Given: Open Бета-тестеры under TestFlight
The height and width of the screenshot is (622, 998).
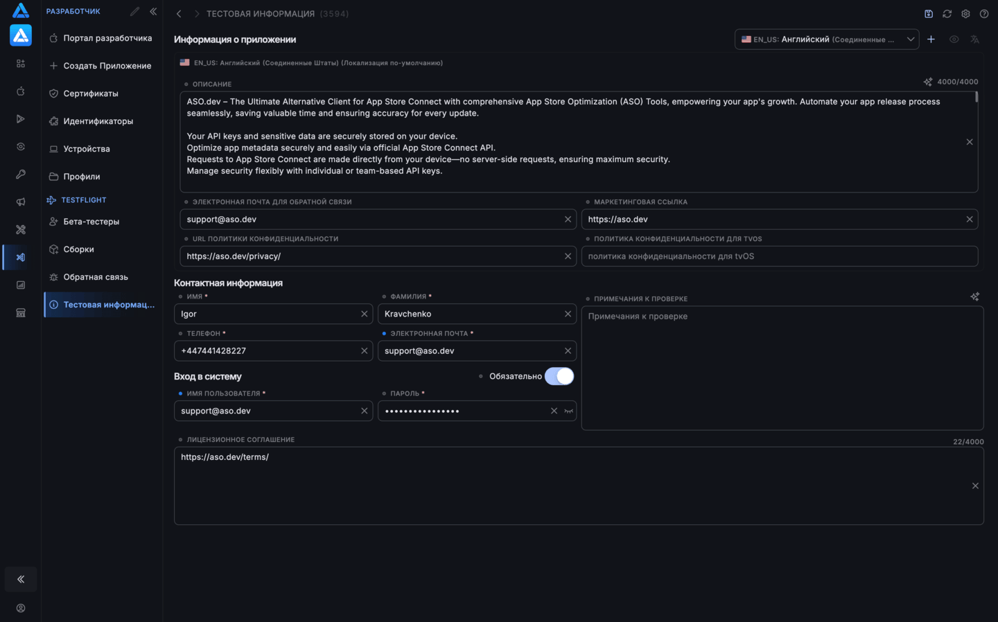Looking at the screenshot, I should tap(101, 222).
